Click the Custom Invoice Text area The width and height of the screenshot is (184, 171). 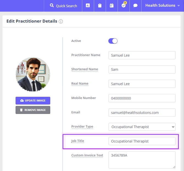click(142, 160)
